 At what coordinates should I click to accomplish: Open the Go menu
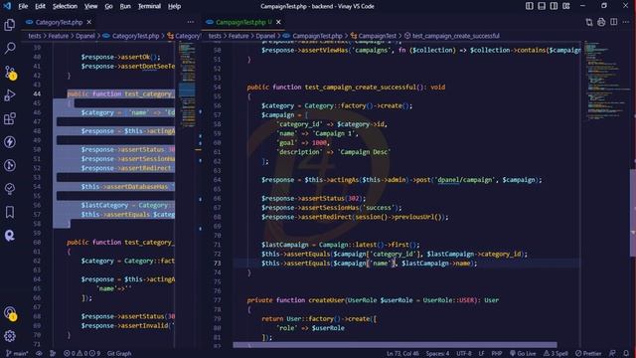pyautogui.click(x=108, y=6)
